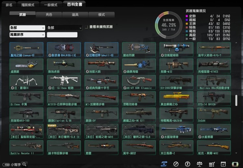
Task: Open the calendar icon at bottom right
Action: tap(223, 164)
